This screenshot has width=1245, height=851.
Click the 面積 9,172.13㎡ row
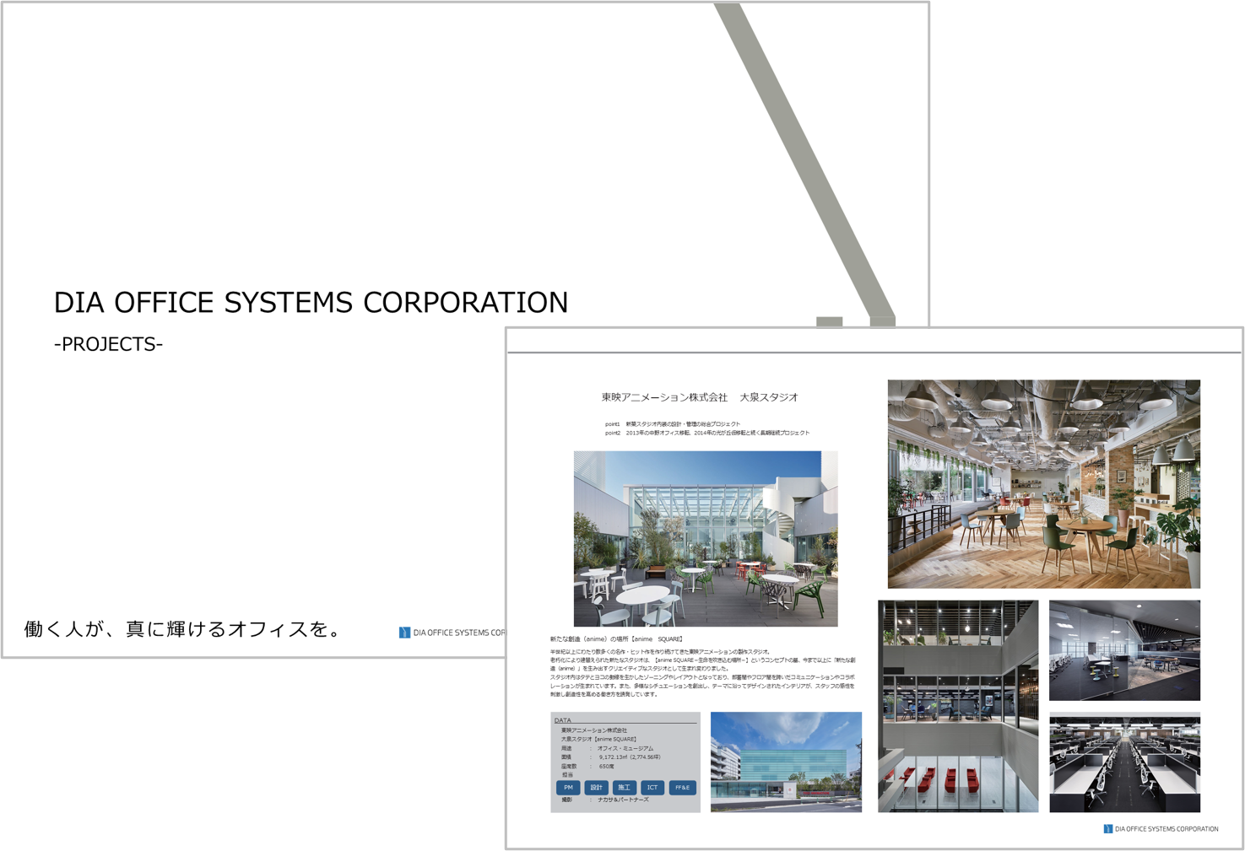point(611,757)
